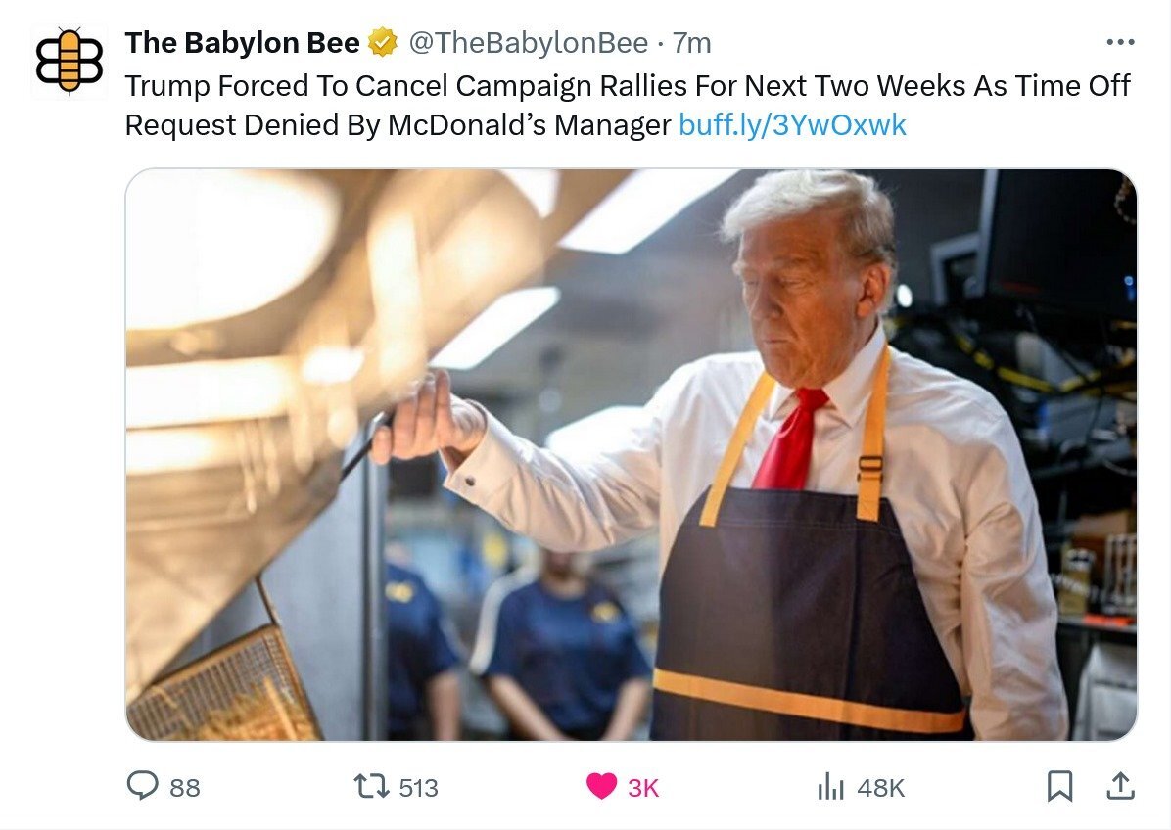
Task: Click the 88 replies count
Action: (x=184, y=788)
